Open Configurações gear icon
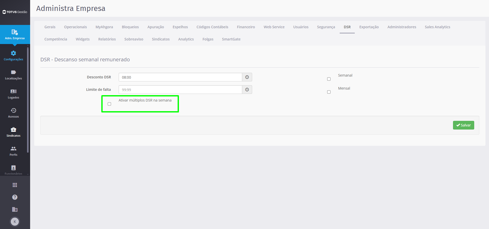 pos(14,53)
